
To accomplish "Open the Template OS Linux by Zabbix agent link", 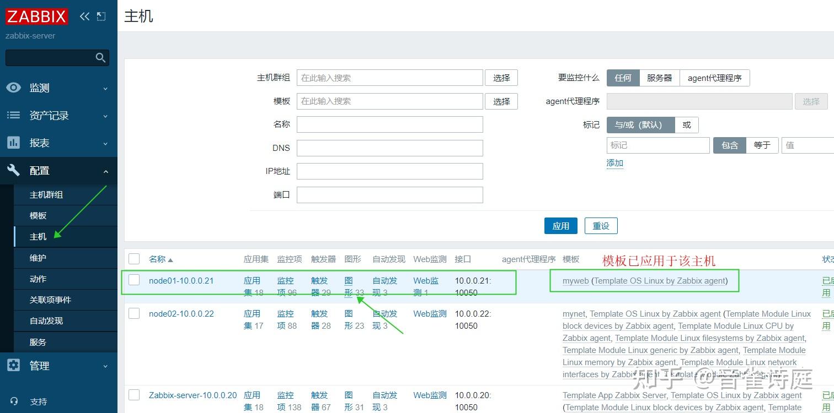I will (x=659, y=280).
